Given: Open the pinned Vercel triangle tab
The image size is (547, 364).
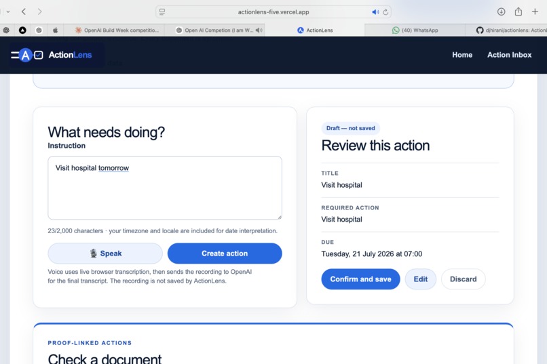Looking at the screenshot, I should (22, 31).
